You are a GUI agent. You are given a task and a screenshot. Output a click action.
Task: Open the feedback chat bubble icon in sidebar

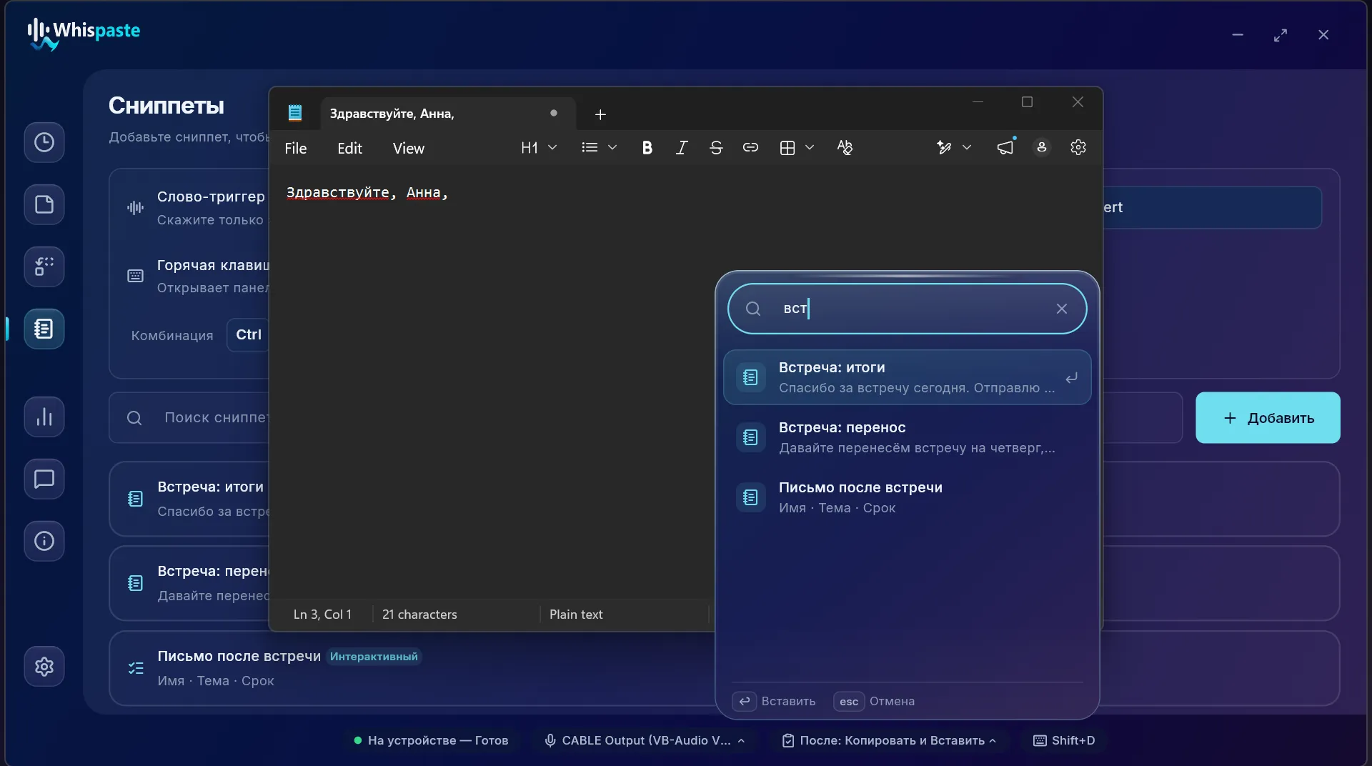(44, 479)
